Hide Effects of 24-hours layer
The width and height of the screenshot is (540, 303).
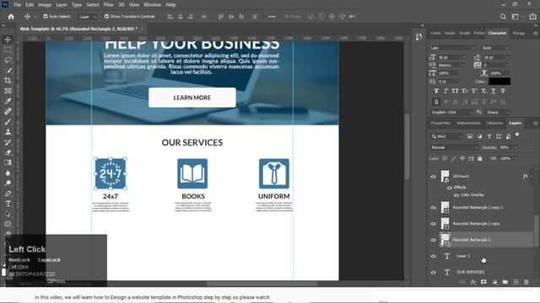450,188
